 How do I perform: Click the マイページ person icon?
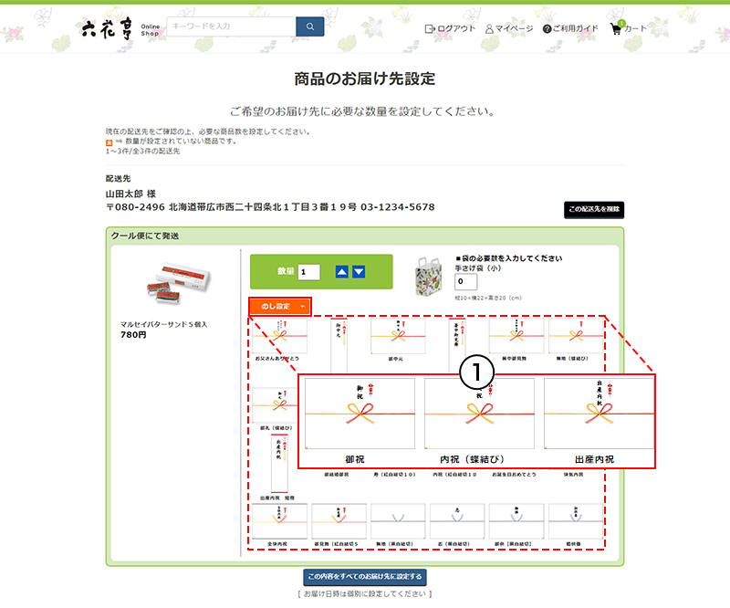coord(491,28)
